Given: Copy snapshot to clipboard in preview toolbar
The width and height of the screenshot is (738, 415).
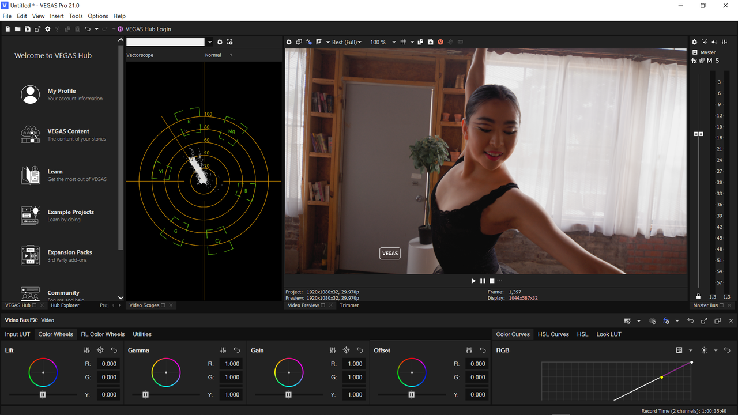Looking at the screenshot, I should coord(420,42).
